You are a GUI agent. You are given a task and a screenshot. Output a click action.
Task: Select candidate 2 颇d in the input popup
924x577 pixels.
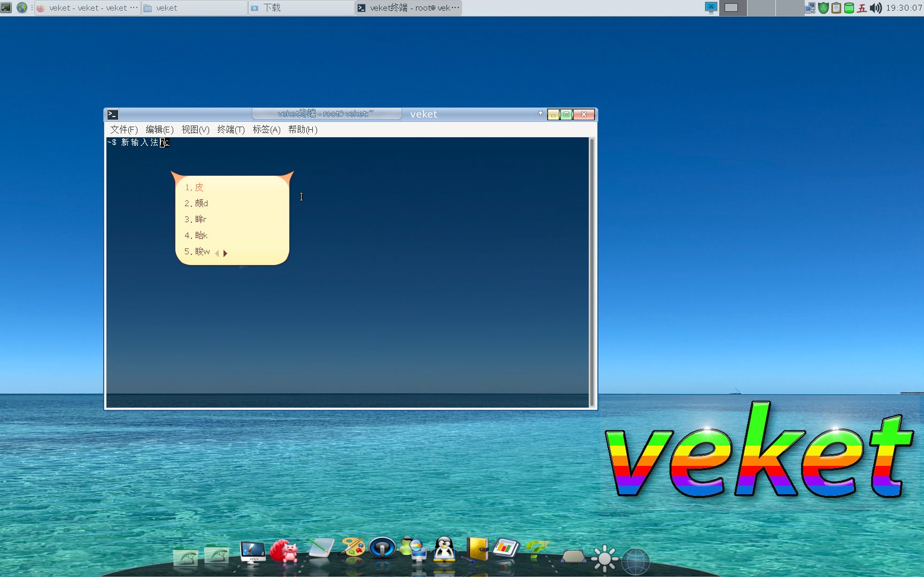(x=196, y=204)
